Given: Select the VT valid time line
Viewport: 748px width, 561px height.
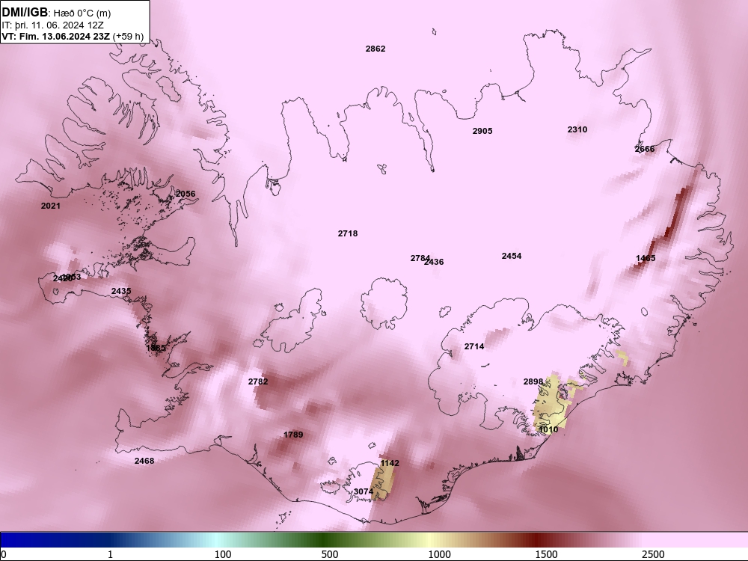Looking at the screenshot, I should tap(73, 36).
